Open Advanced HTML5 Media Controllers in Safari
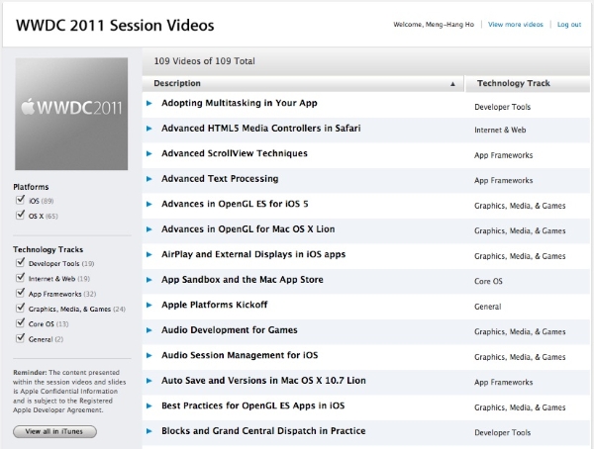 (261, 129)
